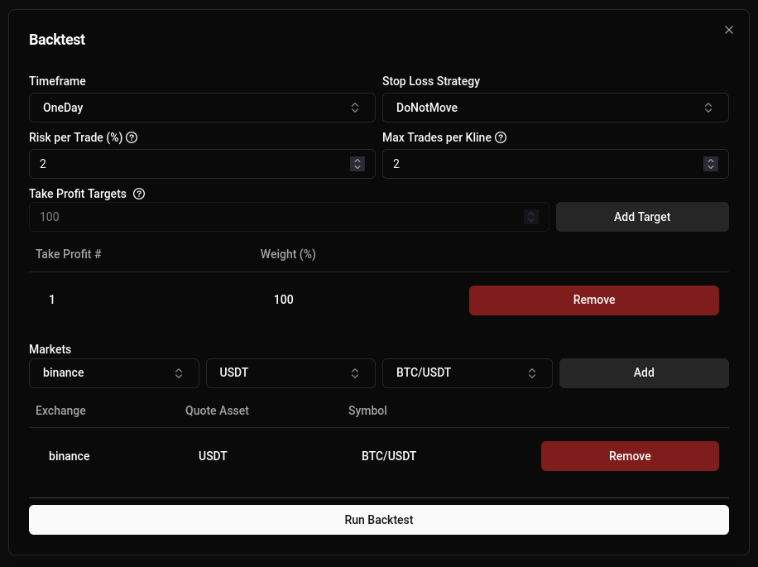Click the up arrow on Risk per Trade spinner
Image resolution: width=758 pixels, height=567 pixels.
click(x=357, y=160)
